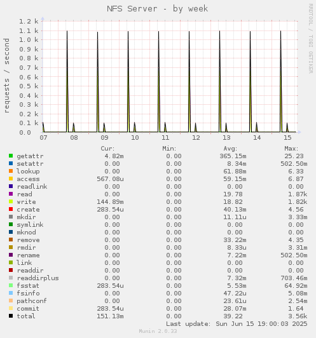Click the tall spike just before day 08
Screen dimensions: 316x338
[67, 81]
